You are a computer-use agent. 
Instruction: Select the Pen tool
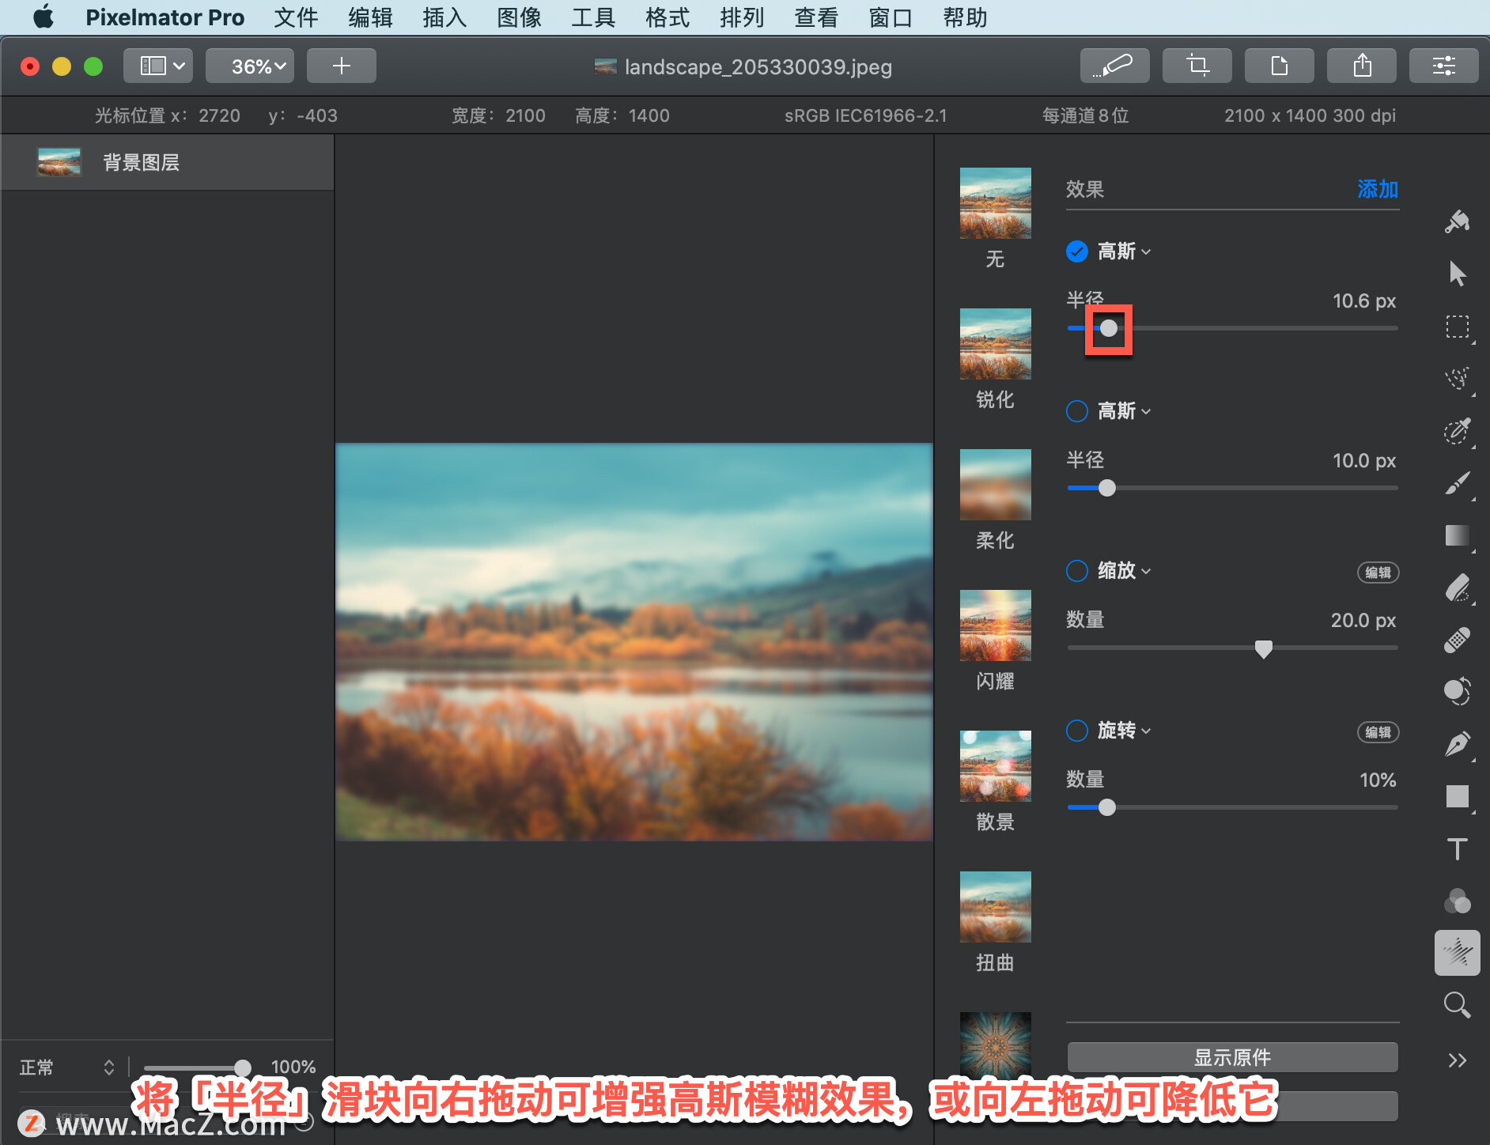(x=1457, y=743)
